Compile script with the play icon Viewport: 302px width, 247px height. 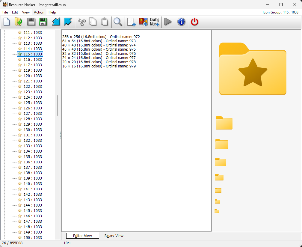(x=168, y=22)
